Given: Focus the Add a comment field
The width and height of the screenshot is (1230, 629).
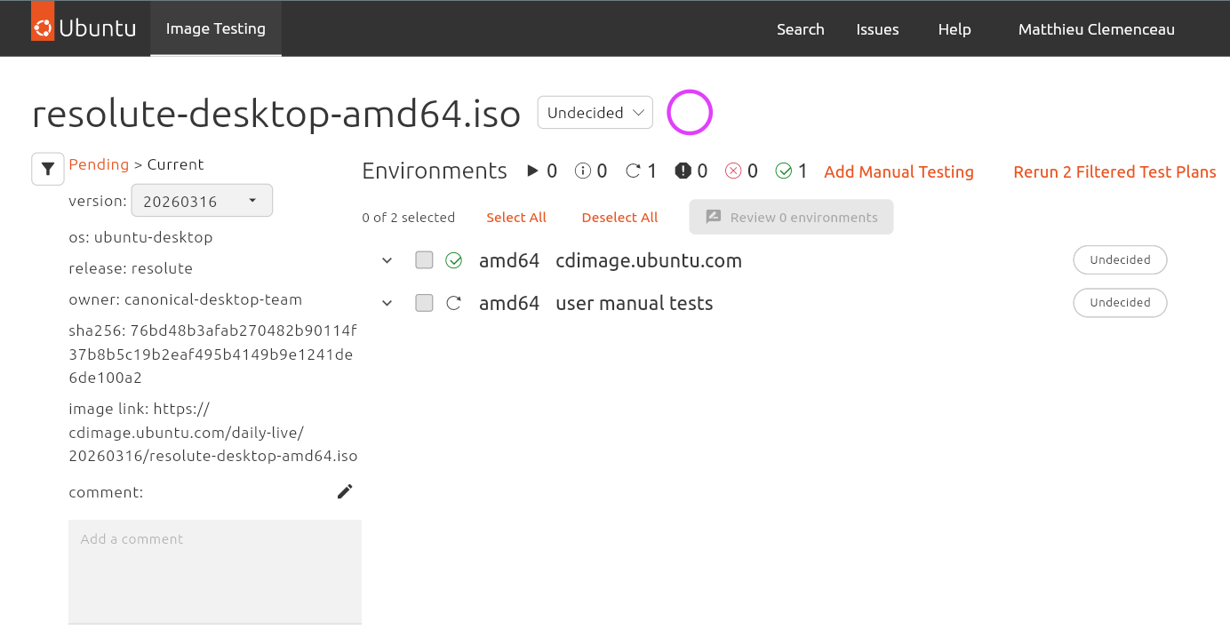Looking at the screenshot, I should click(x=215, y=571).
